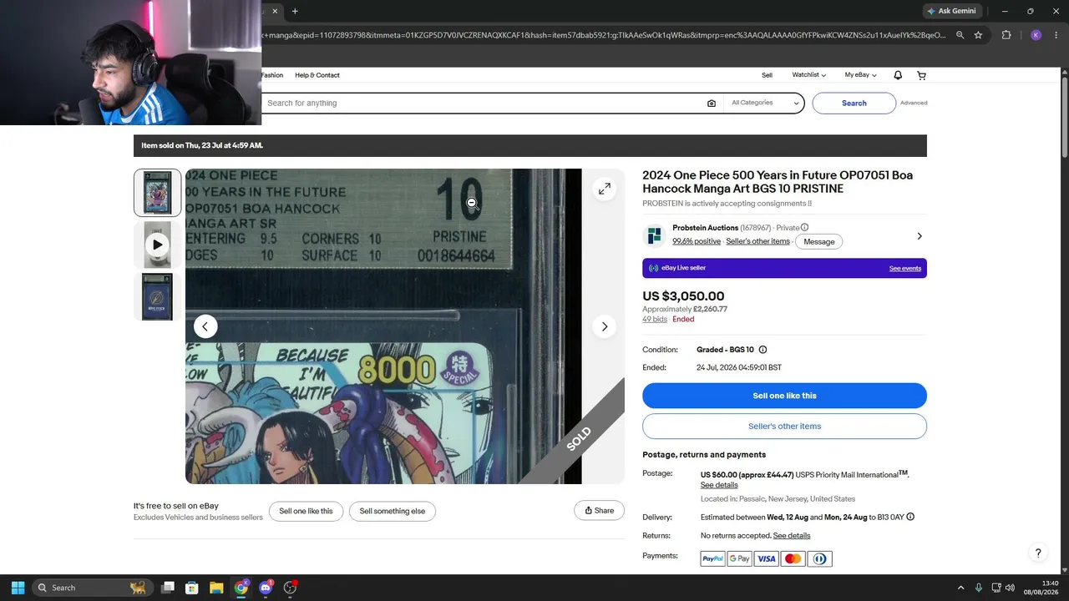The height and width of the screenshot is (601, 1069).
Task: Show delivery estimate info icon
Action: [x=910, y=517]
